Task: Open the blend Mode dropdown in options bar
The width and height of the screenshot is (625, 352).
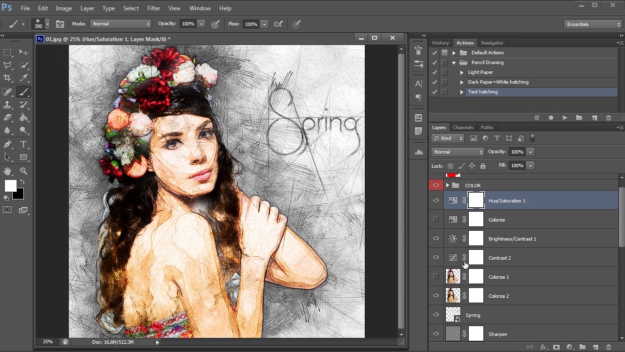Action: (x=121, y=23)
